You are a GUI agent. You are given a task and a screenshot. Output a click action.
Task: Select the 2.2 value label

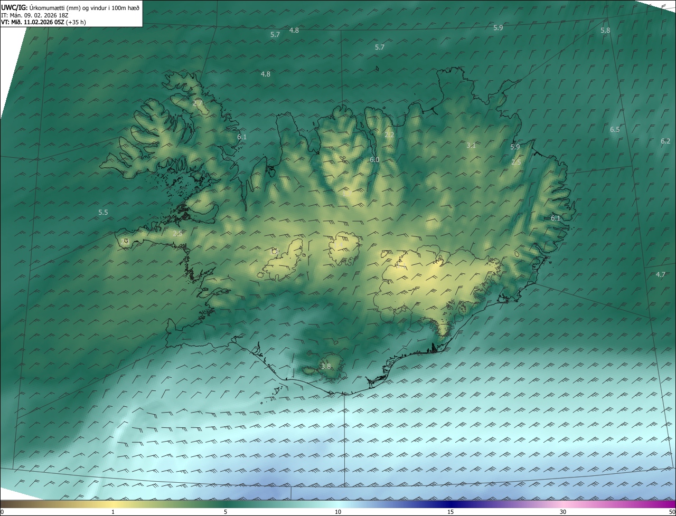pos(389,135)
